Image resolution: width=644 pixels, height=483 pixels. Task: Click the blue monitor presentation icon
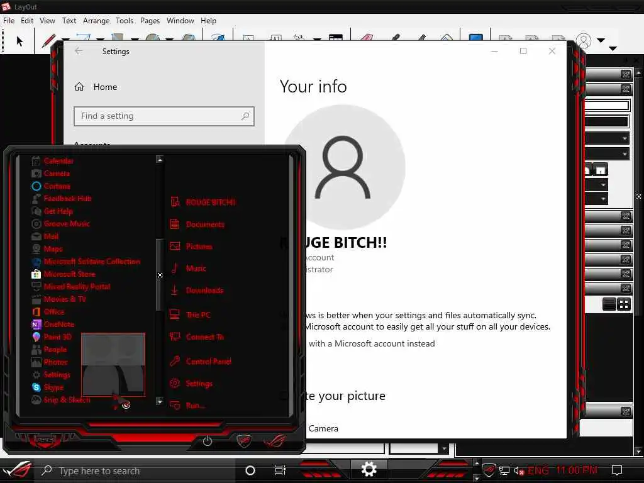(x=475, y=37)
